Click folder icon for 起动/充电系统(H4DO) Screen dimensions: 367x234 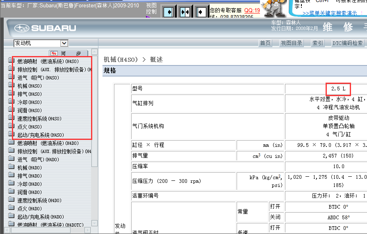(x=11, y=216)
